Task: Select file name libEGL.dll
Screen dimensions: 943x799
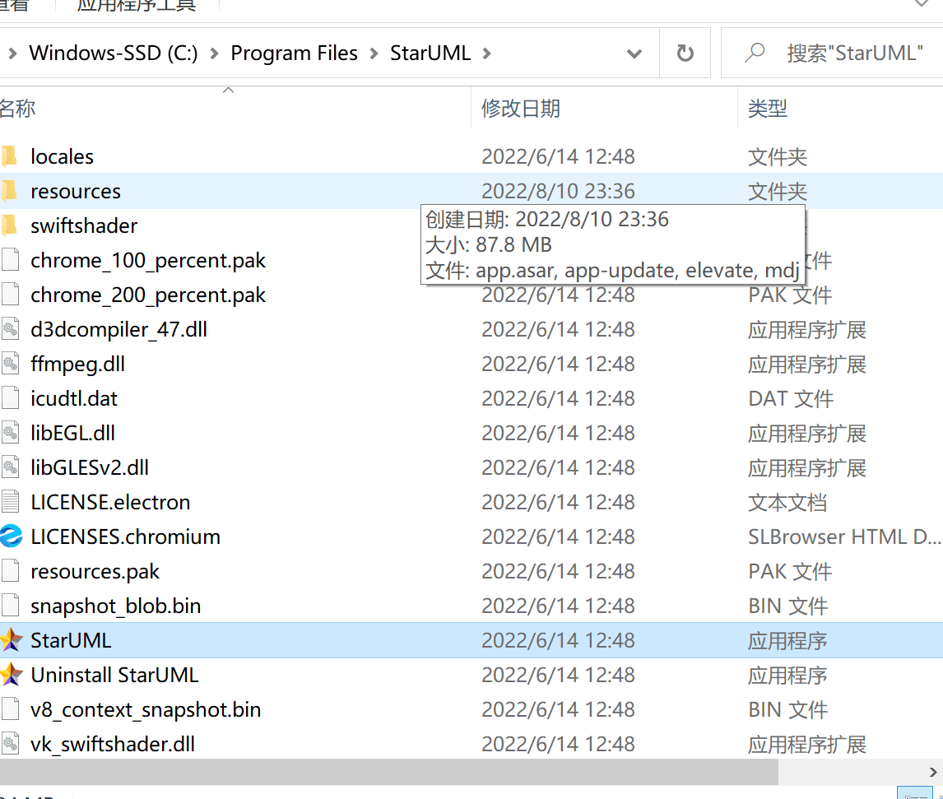Action: pyautogui.click(x=72, y=433)
